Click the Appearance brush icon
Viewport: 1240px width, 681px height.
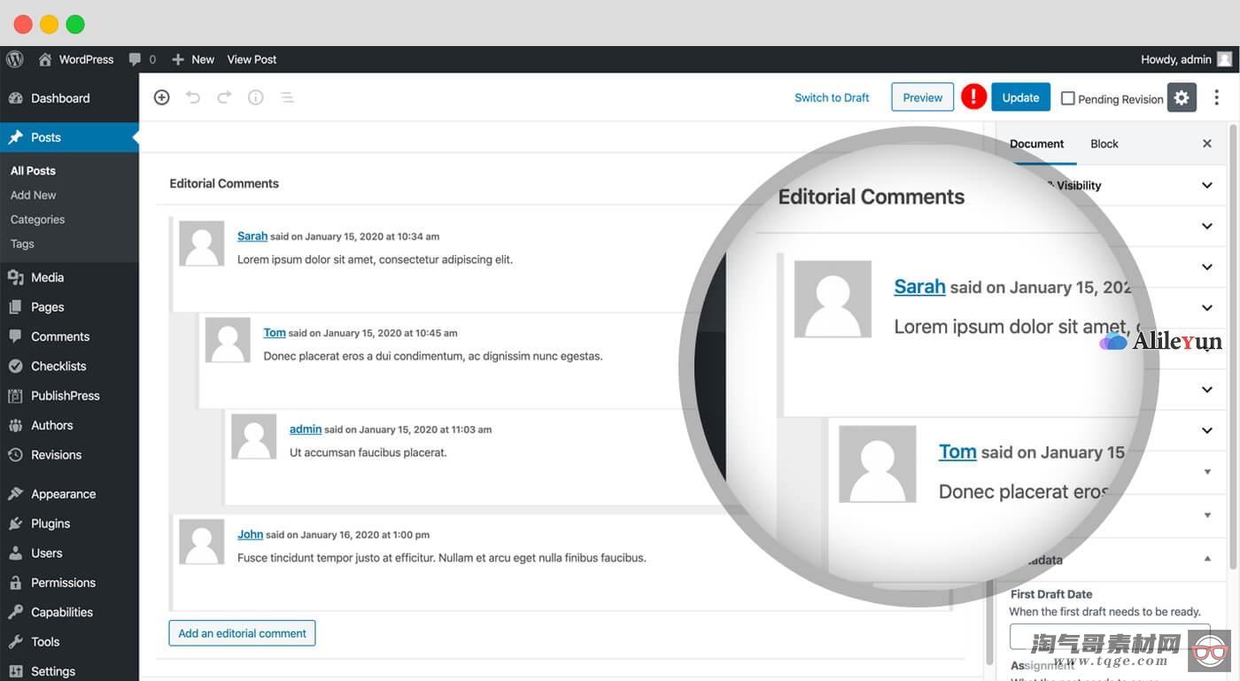click(15, 494)
